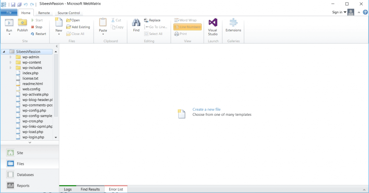This screenshot has width=369, height=193.
Task: Click the Cut scissors icon
Action: pyautogui.click(x=113, y=20)
